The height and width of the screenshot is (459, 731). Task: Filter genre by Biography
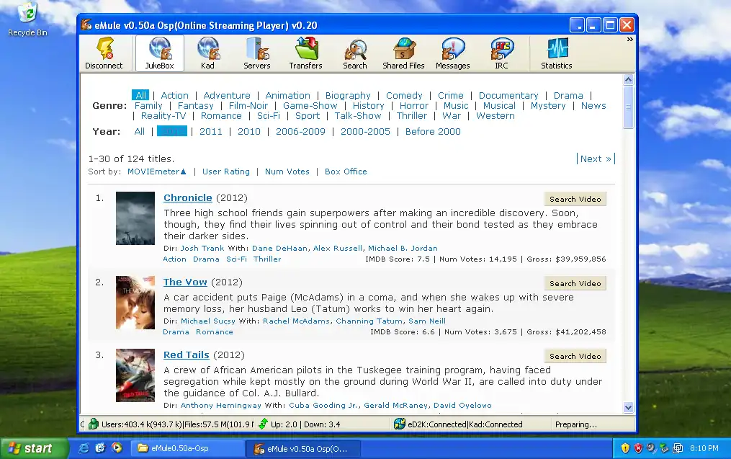pos(348,95)
